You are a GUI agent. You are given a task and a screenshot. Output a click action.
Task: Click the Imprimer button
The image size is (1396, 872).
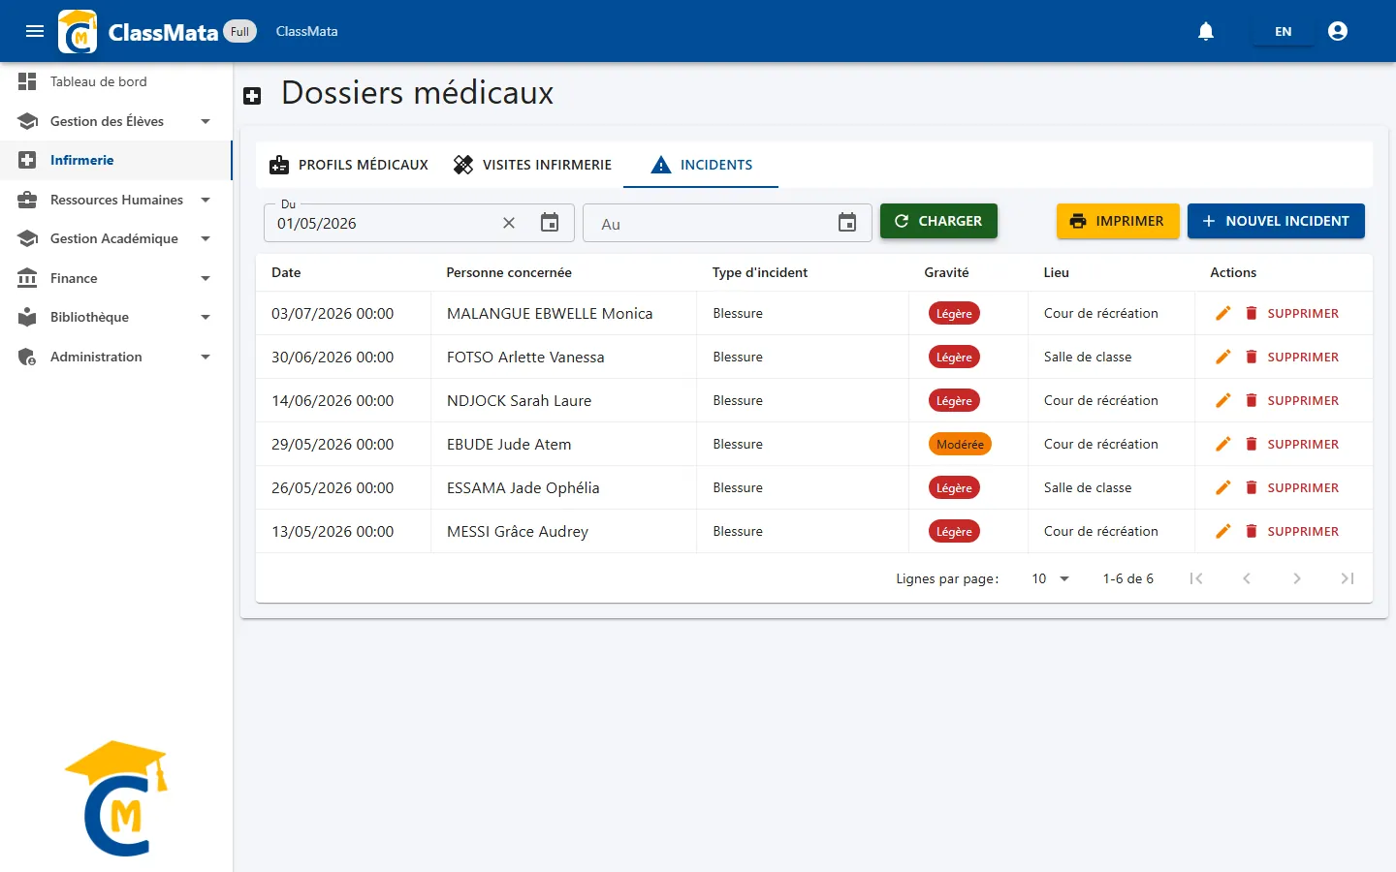(1118, 221)
